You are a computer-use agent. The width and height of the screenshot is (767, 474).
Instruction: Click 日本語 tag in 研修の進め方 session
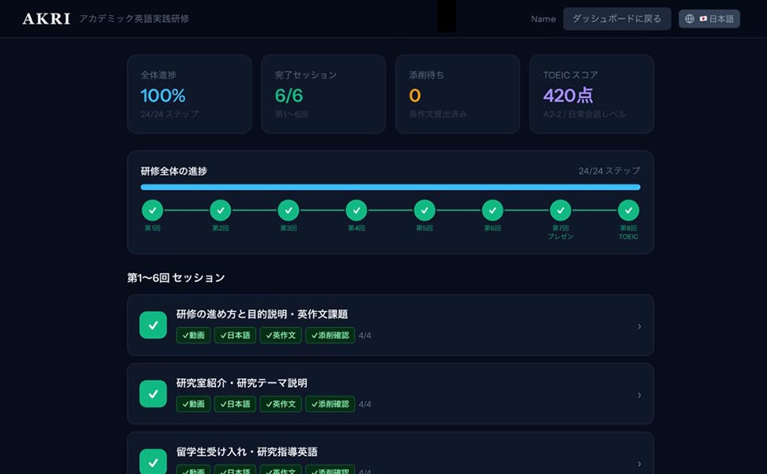tap(235, 335)
